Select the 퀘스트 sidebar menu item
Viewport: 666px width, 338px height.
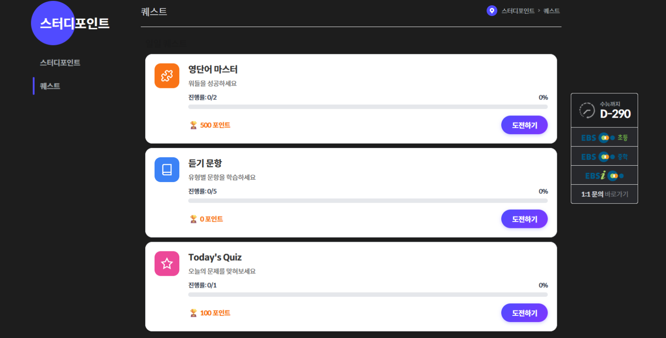(x=50, y=86)
